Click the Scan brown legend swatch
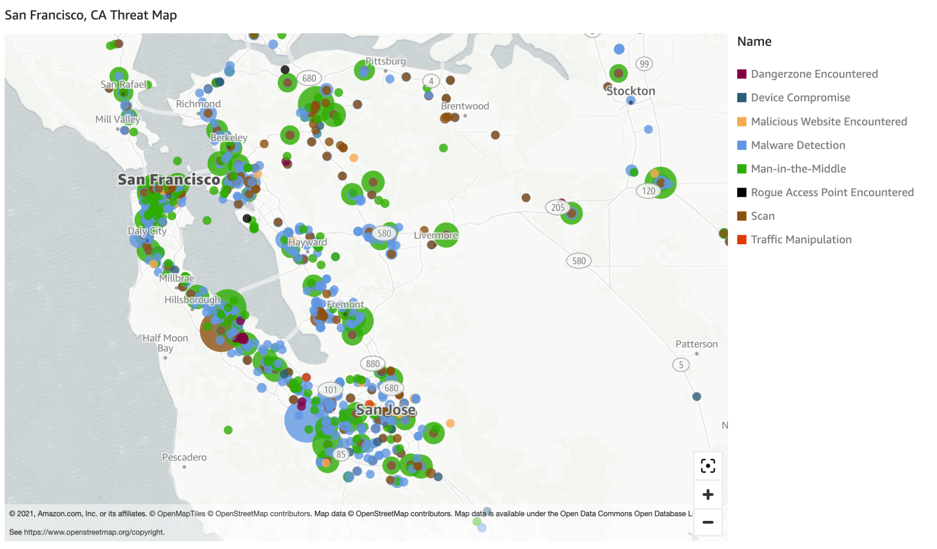The width and height of the screenshot is (937, 549). (742, 216)
